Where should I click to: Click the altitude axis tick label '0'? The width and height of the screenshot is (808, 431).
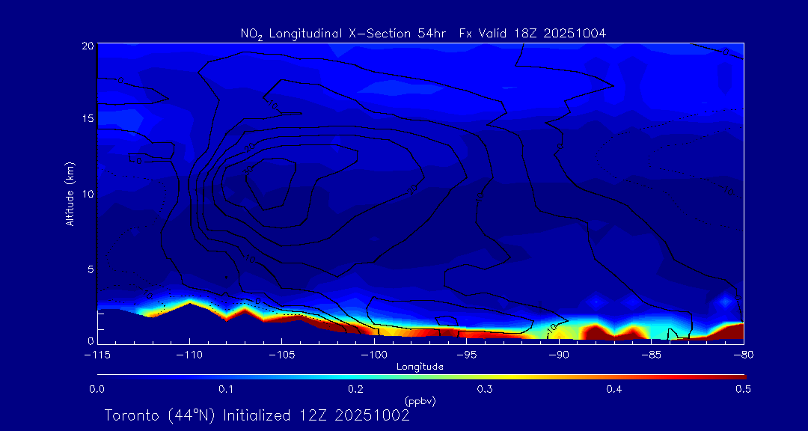pos(91,340)
